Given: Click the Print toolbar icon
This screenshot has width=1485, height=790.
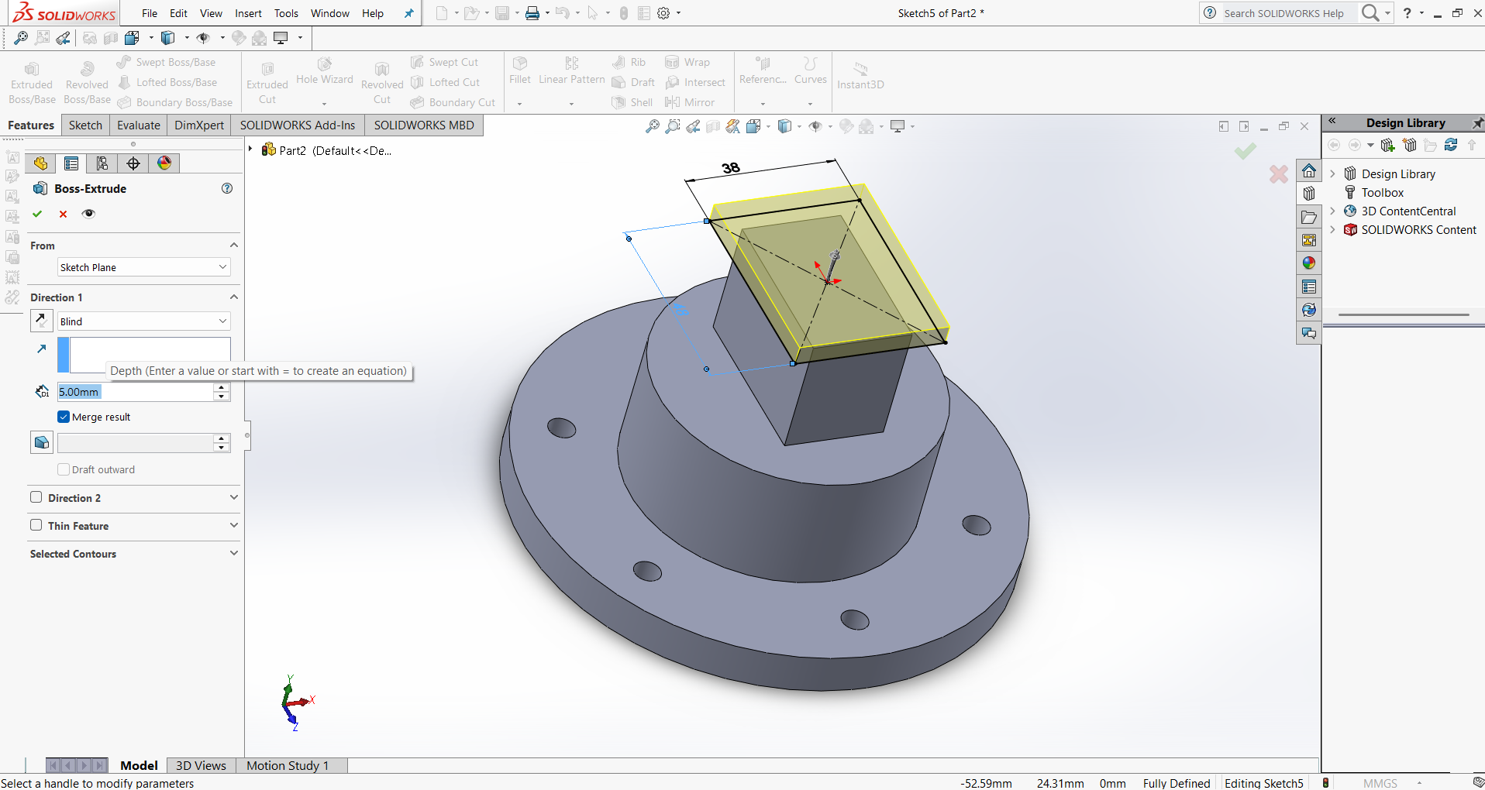Looking at the screenshot, I should point(532,13).
